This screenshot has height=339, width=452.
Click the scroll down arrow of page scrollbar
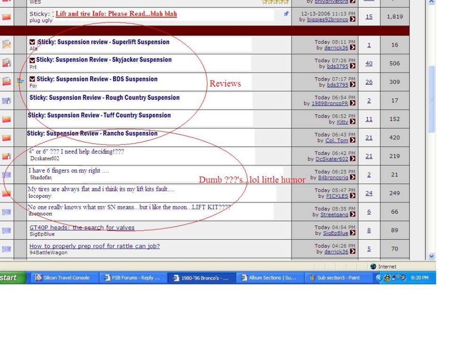(x=431, y=256)
